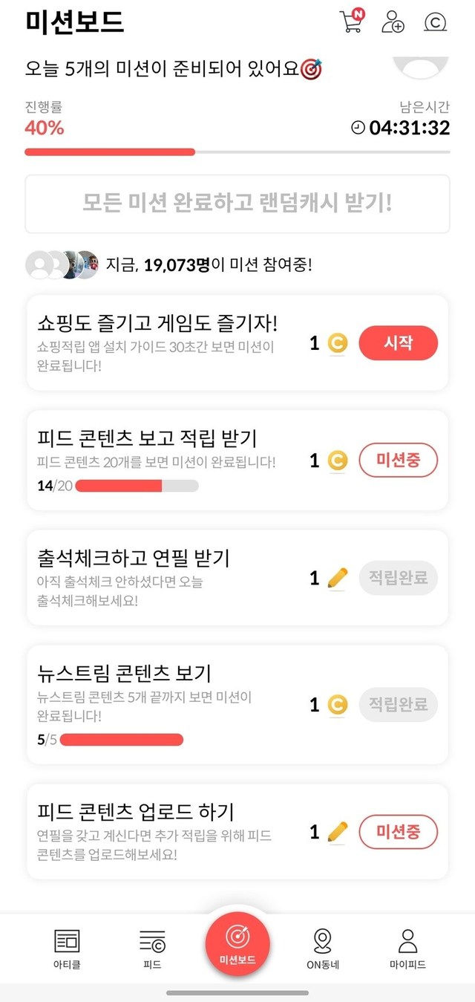The image size is (475, 1002).
Task: Click the 14/20 feed progress bar
Action: [137, 486]
